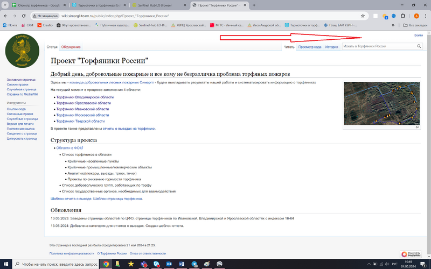Open the peat field satellite image thumbnail
This screenshot has height=269, width=431.
(381, 103)
